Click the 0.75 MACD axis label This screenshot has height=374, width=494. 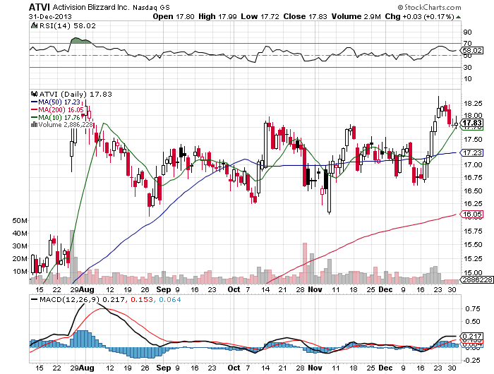click(x=473, y=309)
